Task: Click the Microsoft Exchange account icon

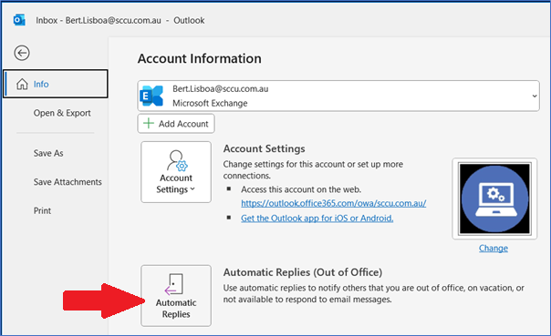Action: point(151,96)
